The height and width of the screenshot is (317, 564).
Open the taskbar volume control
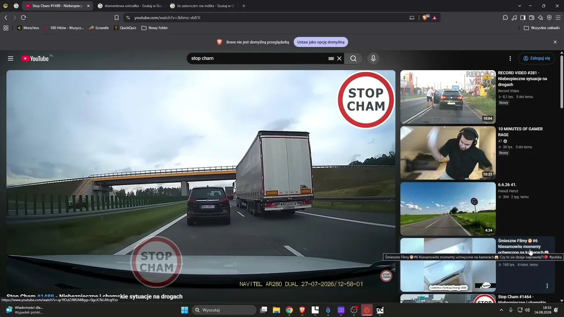click(x=527, y=310)
